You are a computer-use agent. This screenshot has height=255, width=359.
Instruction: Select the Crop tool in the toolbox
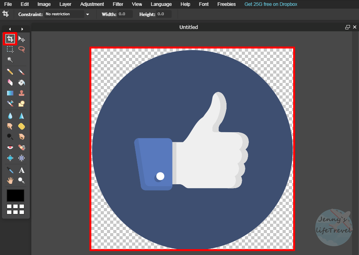pyautogui.click(x=10, y=39)
